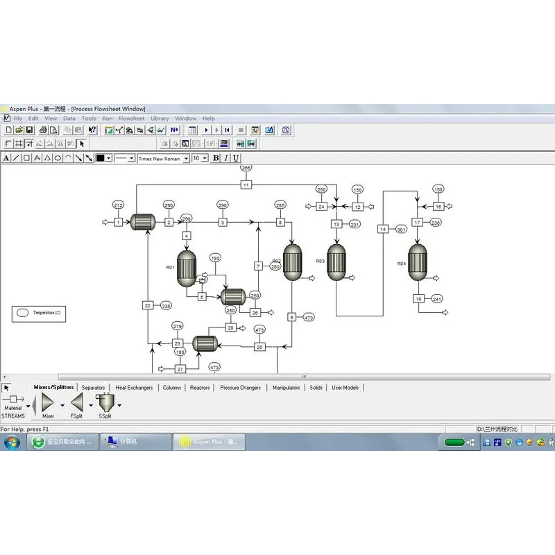The height and width of the screenshot is (555, 555).
Task: Expand the Mixer model variants arrow
Action: (x=62, y=405)
